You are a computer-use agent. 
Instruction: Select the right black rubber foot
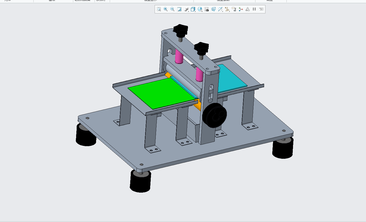point(283,148)
